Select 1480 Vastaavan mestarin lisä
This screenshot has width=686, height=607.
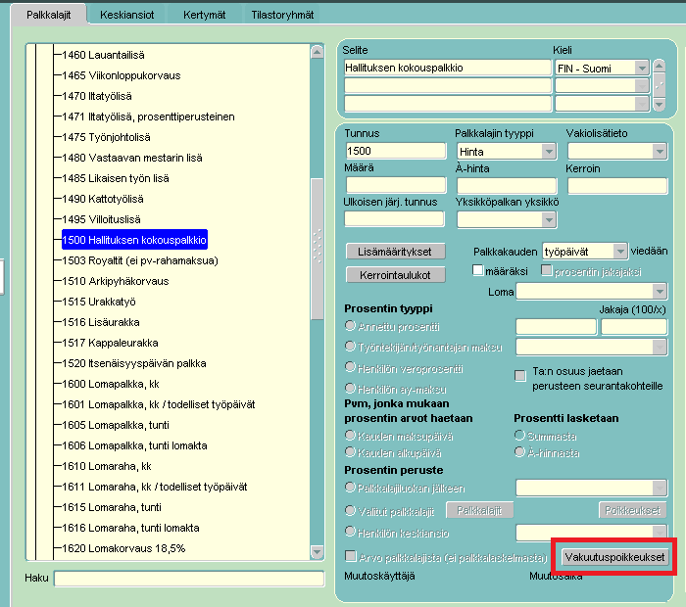[132, 158]
